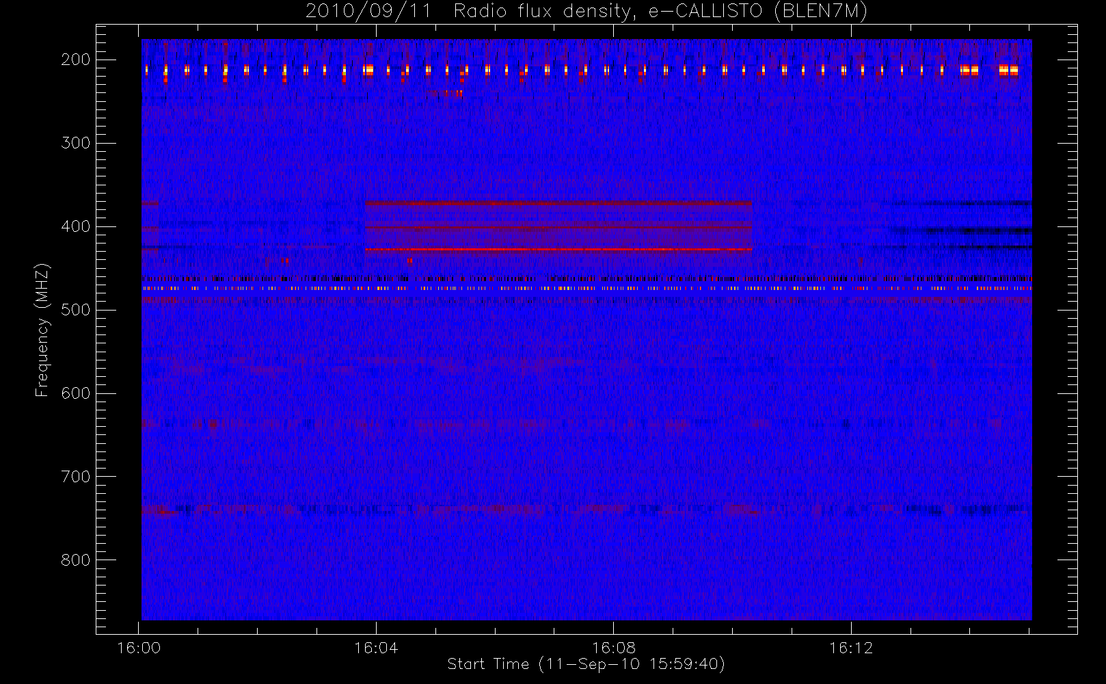1106x684 pixels.
Task: Click the 600 frequency tick label
Action: [x=76, y=393]
